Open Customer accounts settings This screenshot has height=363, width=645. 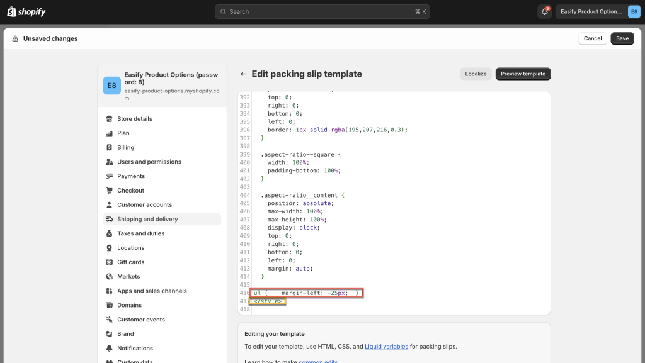(162, 205)
